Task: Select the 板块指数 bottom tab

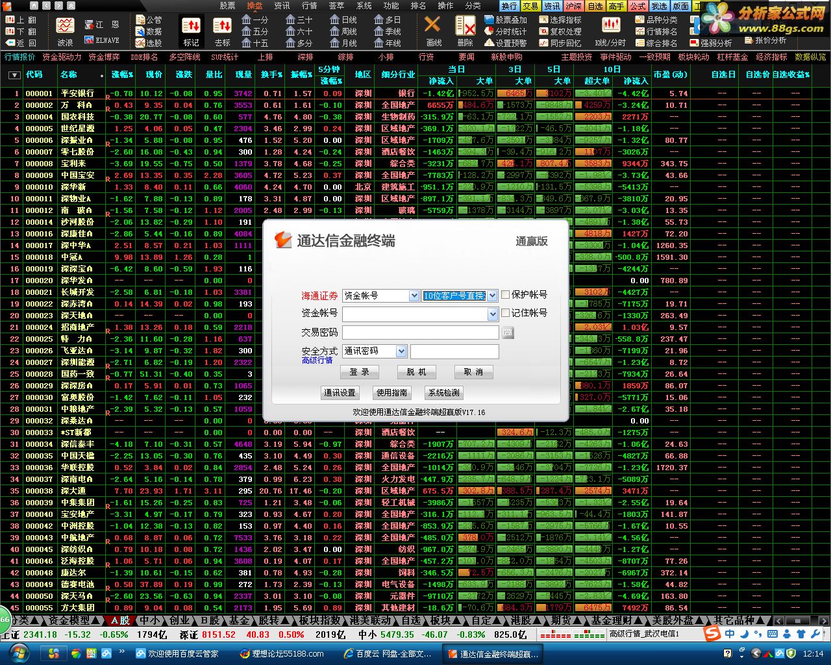Action: (x=319, y=620)
